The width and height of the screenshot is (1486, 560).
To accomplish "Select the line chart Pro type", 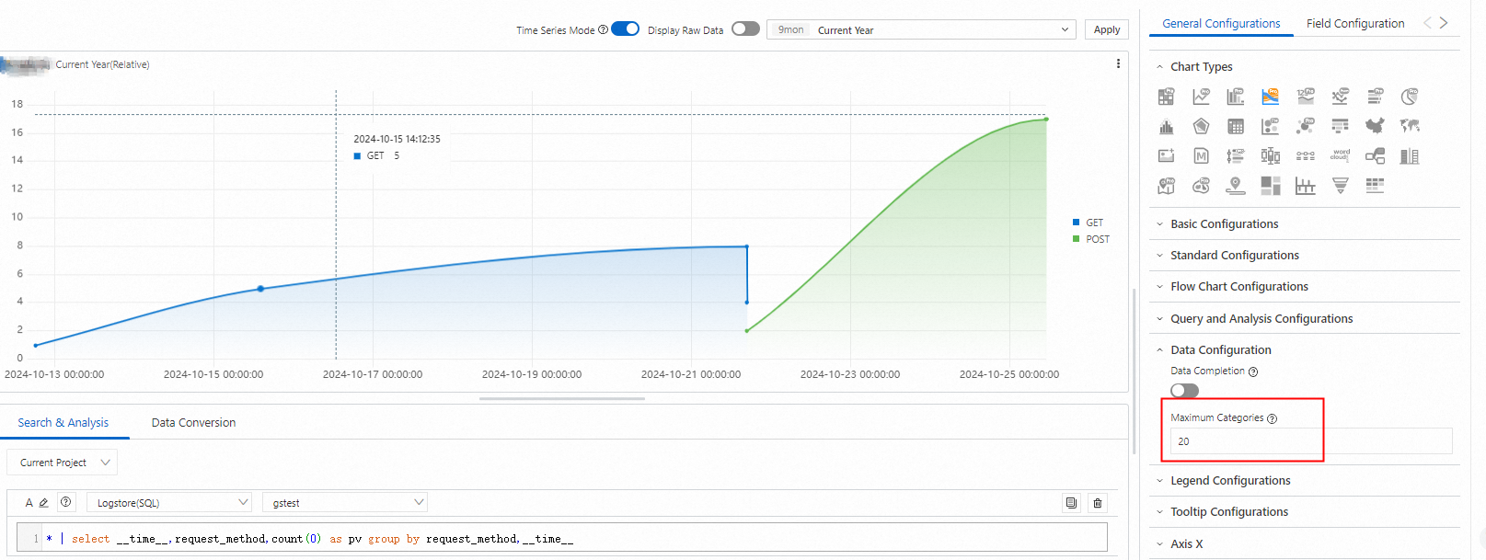I will point(1201,97).
